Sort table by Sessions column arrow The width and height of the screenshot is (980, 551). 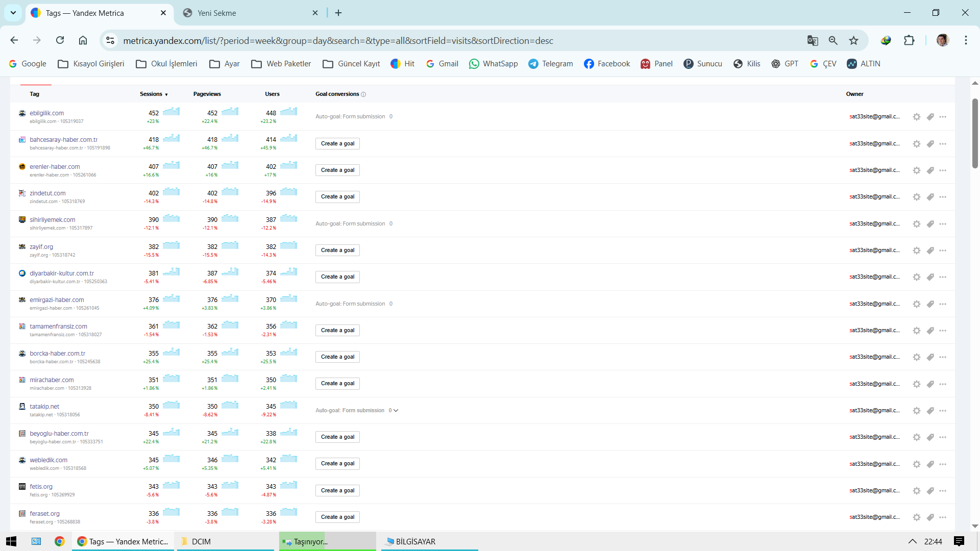click(x=166, y=95)
